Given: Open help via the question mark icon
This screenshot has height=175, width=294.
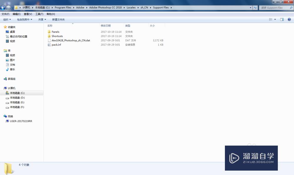Looking at the screenshot, I should coord(289,19).
